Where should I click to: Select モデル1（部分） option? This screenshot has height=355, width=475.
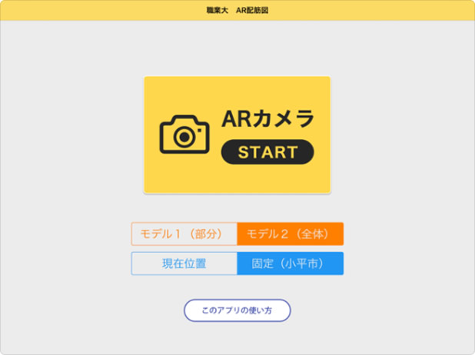(x=184, y=234)
